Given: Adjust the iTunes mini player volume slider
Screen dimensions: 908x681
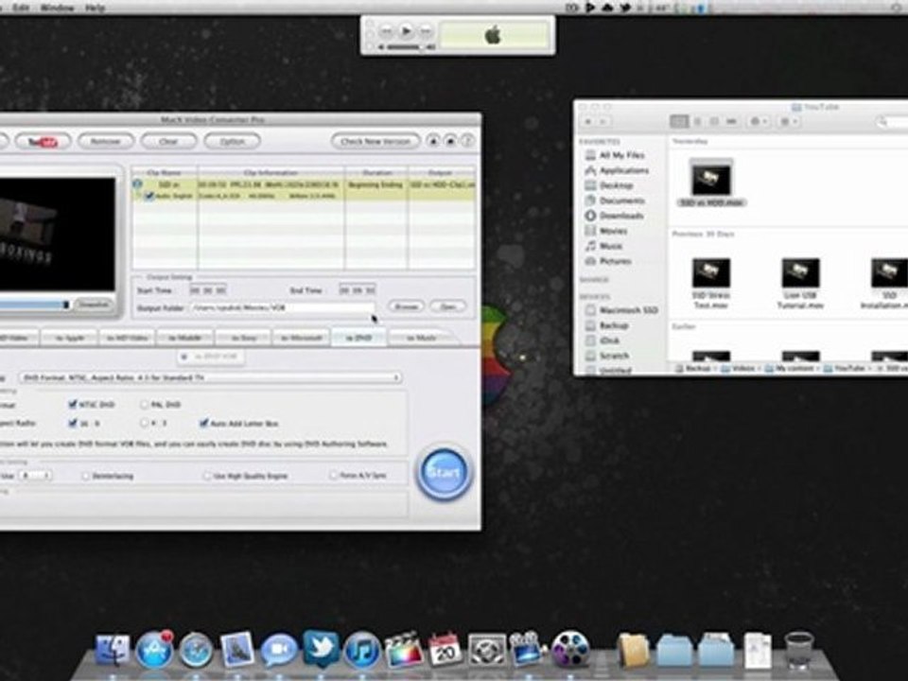Looking at the screenshot, I should pos(407,47).
